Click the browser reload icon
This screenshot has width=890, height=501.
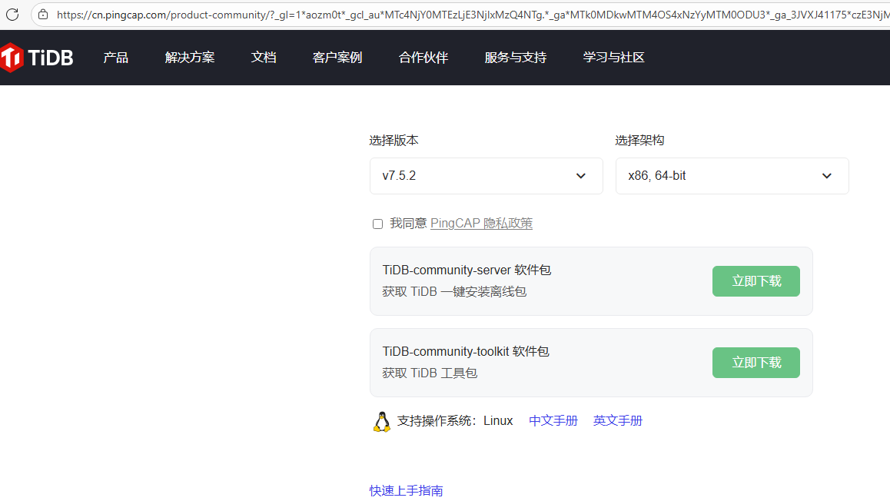coord(12,14)
